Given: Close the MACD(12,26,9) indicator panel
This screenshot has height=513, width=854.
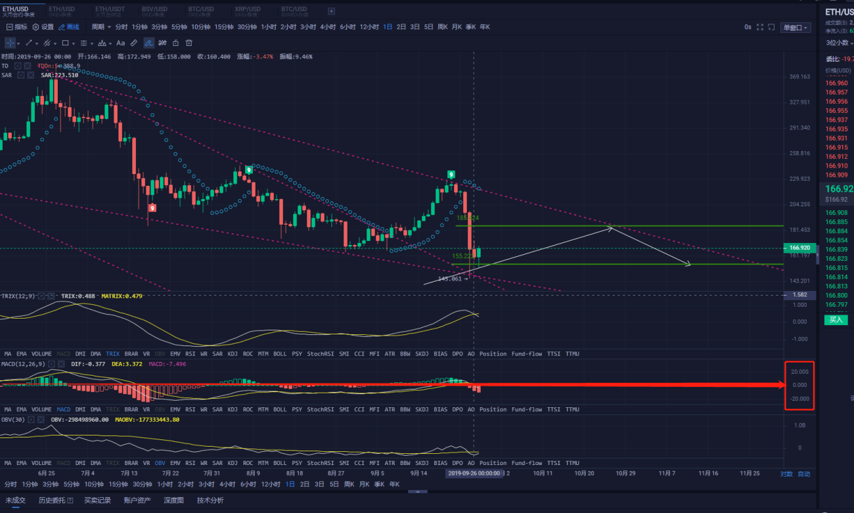Looking at the screenshot, I should click(62, 363).
